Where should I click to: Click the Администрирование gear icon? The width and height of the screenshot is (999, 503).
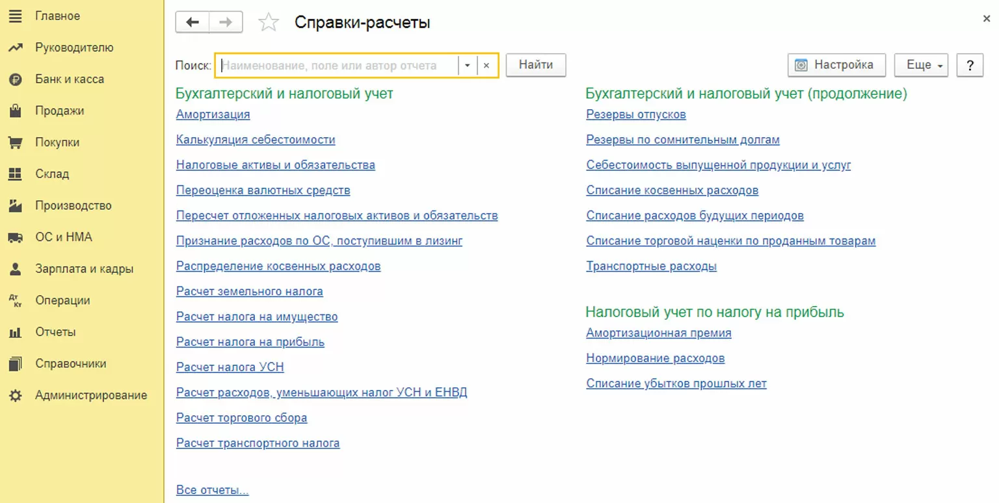(x=16, y=395)
